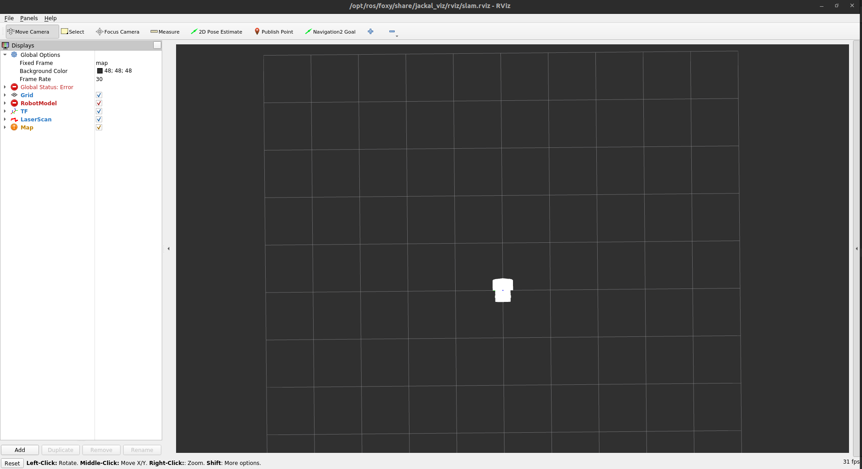Choose the Measure tool
The height and width of the screenshot is (469, 862).
[x=165, y=31]
